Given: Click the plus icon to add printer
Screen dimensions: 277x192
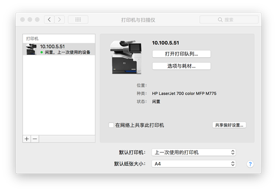Looking at the screenshot, I should point(27,139).
